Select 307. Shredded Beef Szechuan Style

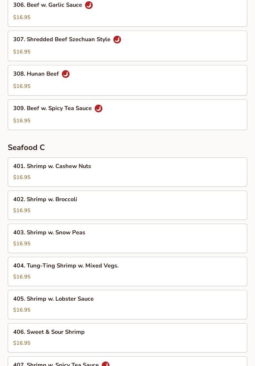coord(127,46)
